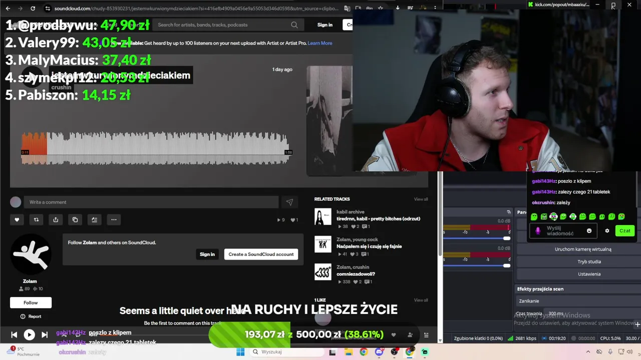The image size is (641, 360).
Task: Like the track with the heart button
Action: click(17, 219)
